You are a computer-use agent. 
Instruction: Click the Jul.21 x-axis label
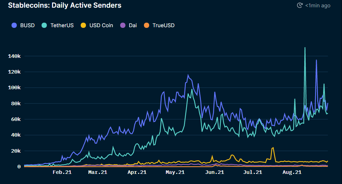(253, 172)
